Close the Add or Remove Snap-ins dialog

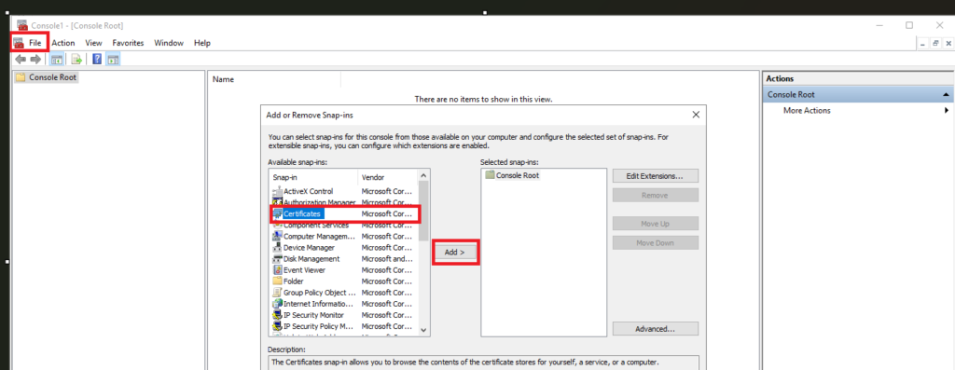[696, 115]
